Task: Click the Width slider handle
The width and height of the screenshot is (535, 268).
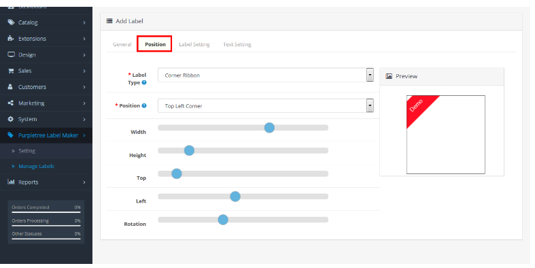Action: [x=269, y=128]
